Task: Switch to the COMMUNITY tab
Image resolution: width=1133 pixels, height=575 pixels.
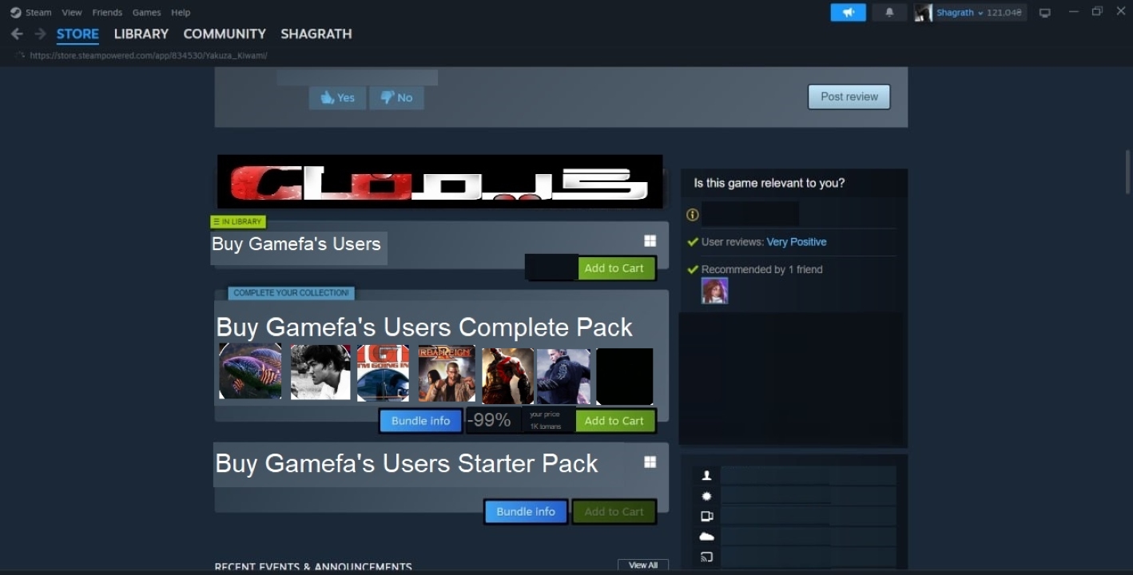Action: click(x=225, y=34)
